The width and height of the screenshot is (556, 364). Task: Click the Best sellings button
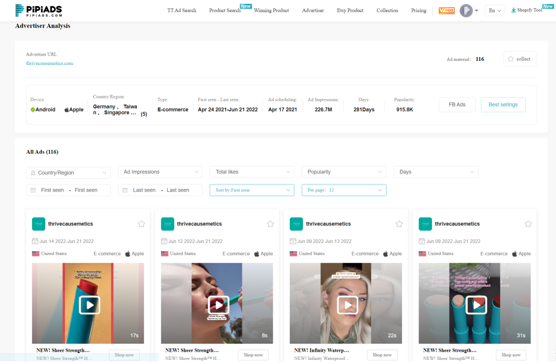pos(503,105)
